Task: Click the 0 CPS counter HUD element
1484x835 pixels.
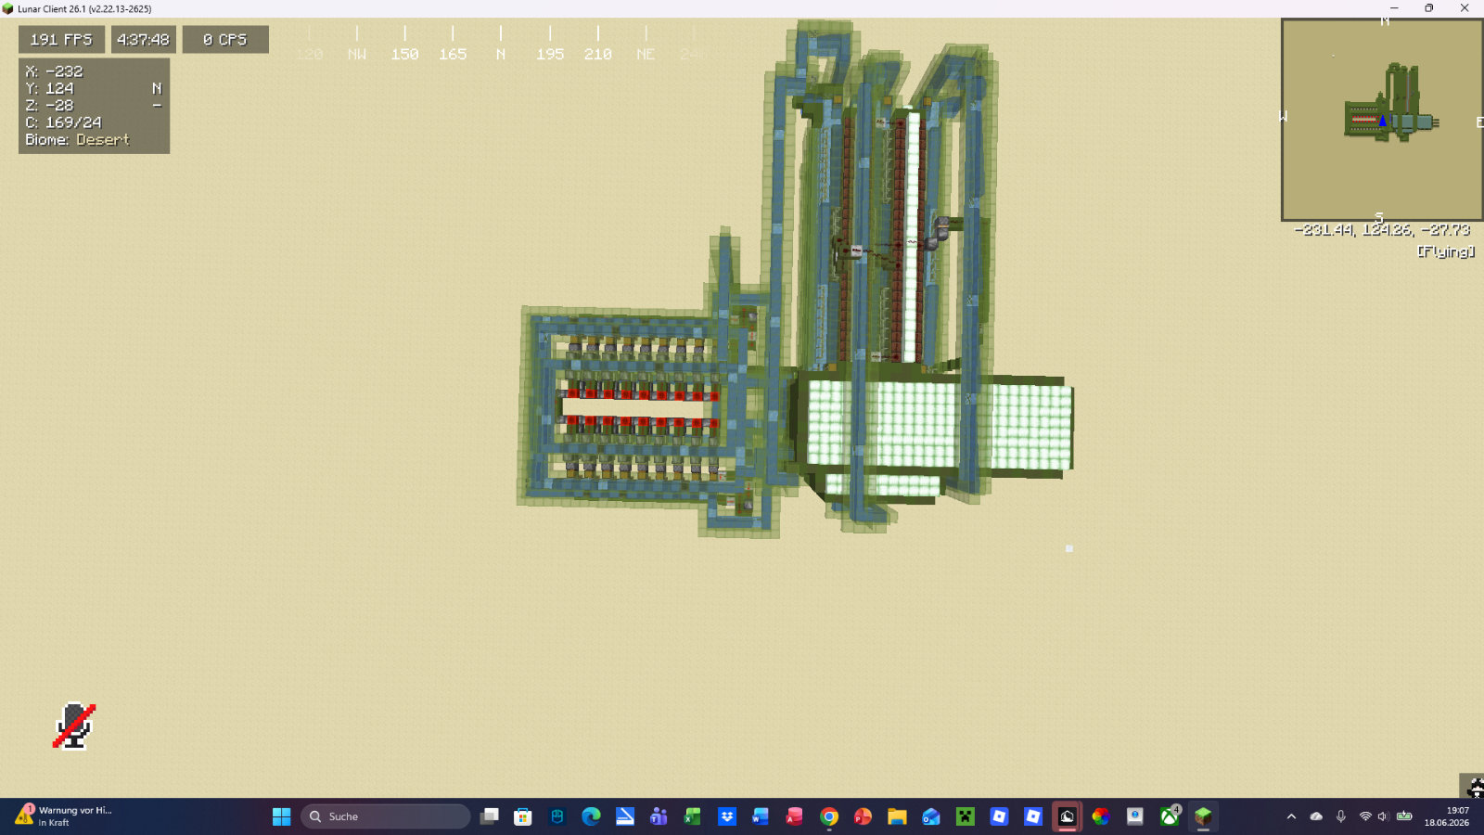Action: (225, 40)
